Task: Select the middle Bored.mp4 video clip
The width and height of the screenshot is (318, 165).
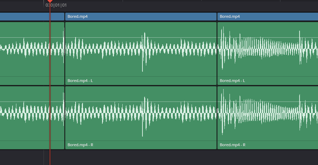Action: (141, 16)
